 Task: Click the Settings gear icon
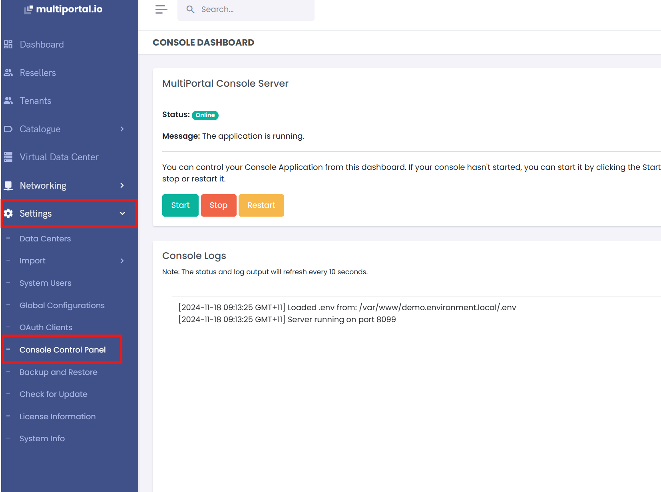[x=8, y=213]
